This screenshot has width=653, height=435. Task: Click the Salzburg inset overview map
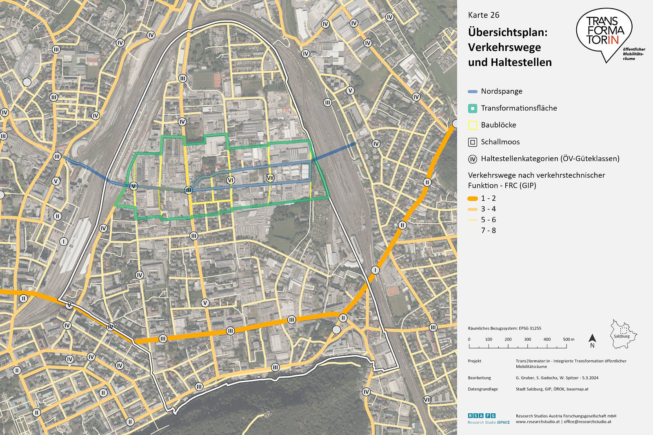pos(623,334)
